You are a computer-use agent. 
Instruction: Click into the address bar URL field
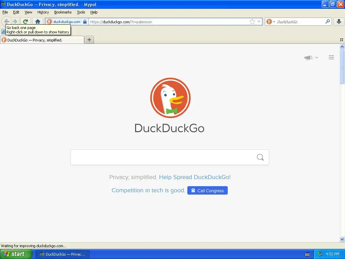tap(169, 22)
